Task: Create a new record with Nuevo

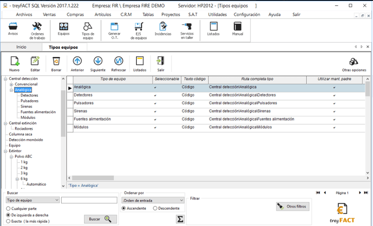Action: pyautogui.click(x=14, y=61)
